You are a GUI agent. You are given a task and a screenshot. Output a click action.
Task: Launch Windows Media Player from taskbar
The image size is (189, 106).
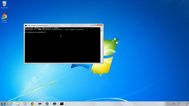click(25, 104)
